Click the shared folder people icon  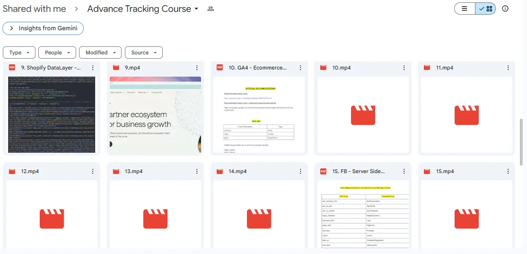tap(211, 9)
